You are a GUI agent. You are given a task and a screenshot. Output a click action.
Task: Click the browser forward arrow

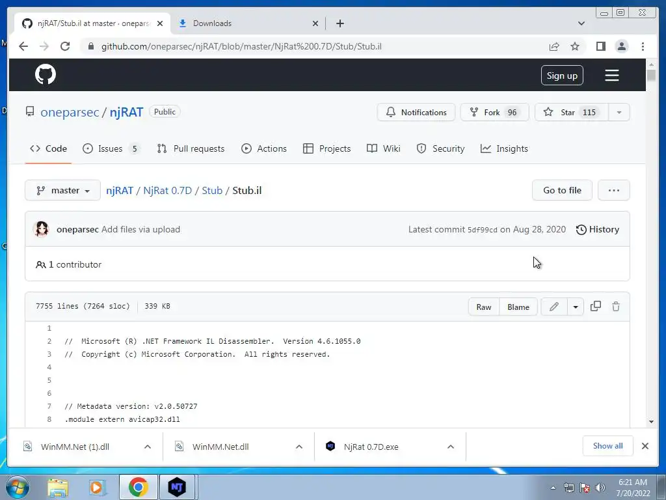click(x=44, y=46)
